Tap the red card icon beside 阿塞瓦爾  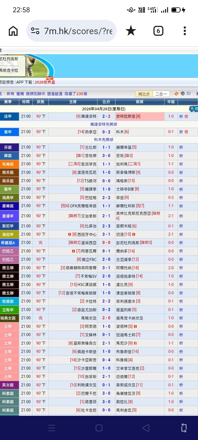click(x=73, y=251)
